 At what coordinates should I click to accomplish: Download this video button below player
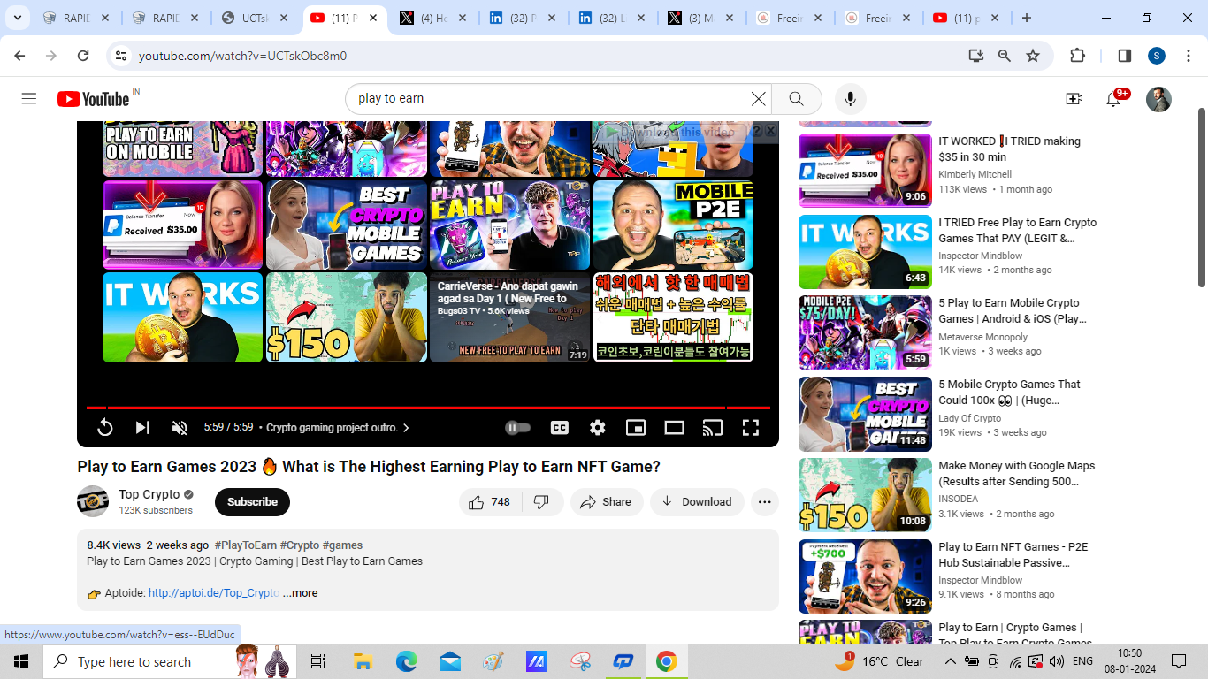click(x=697, y=502)
